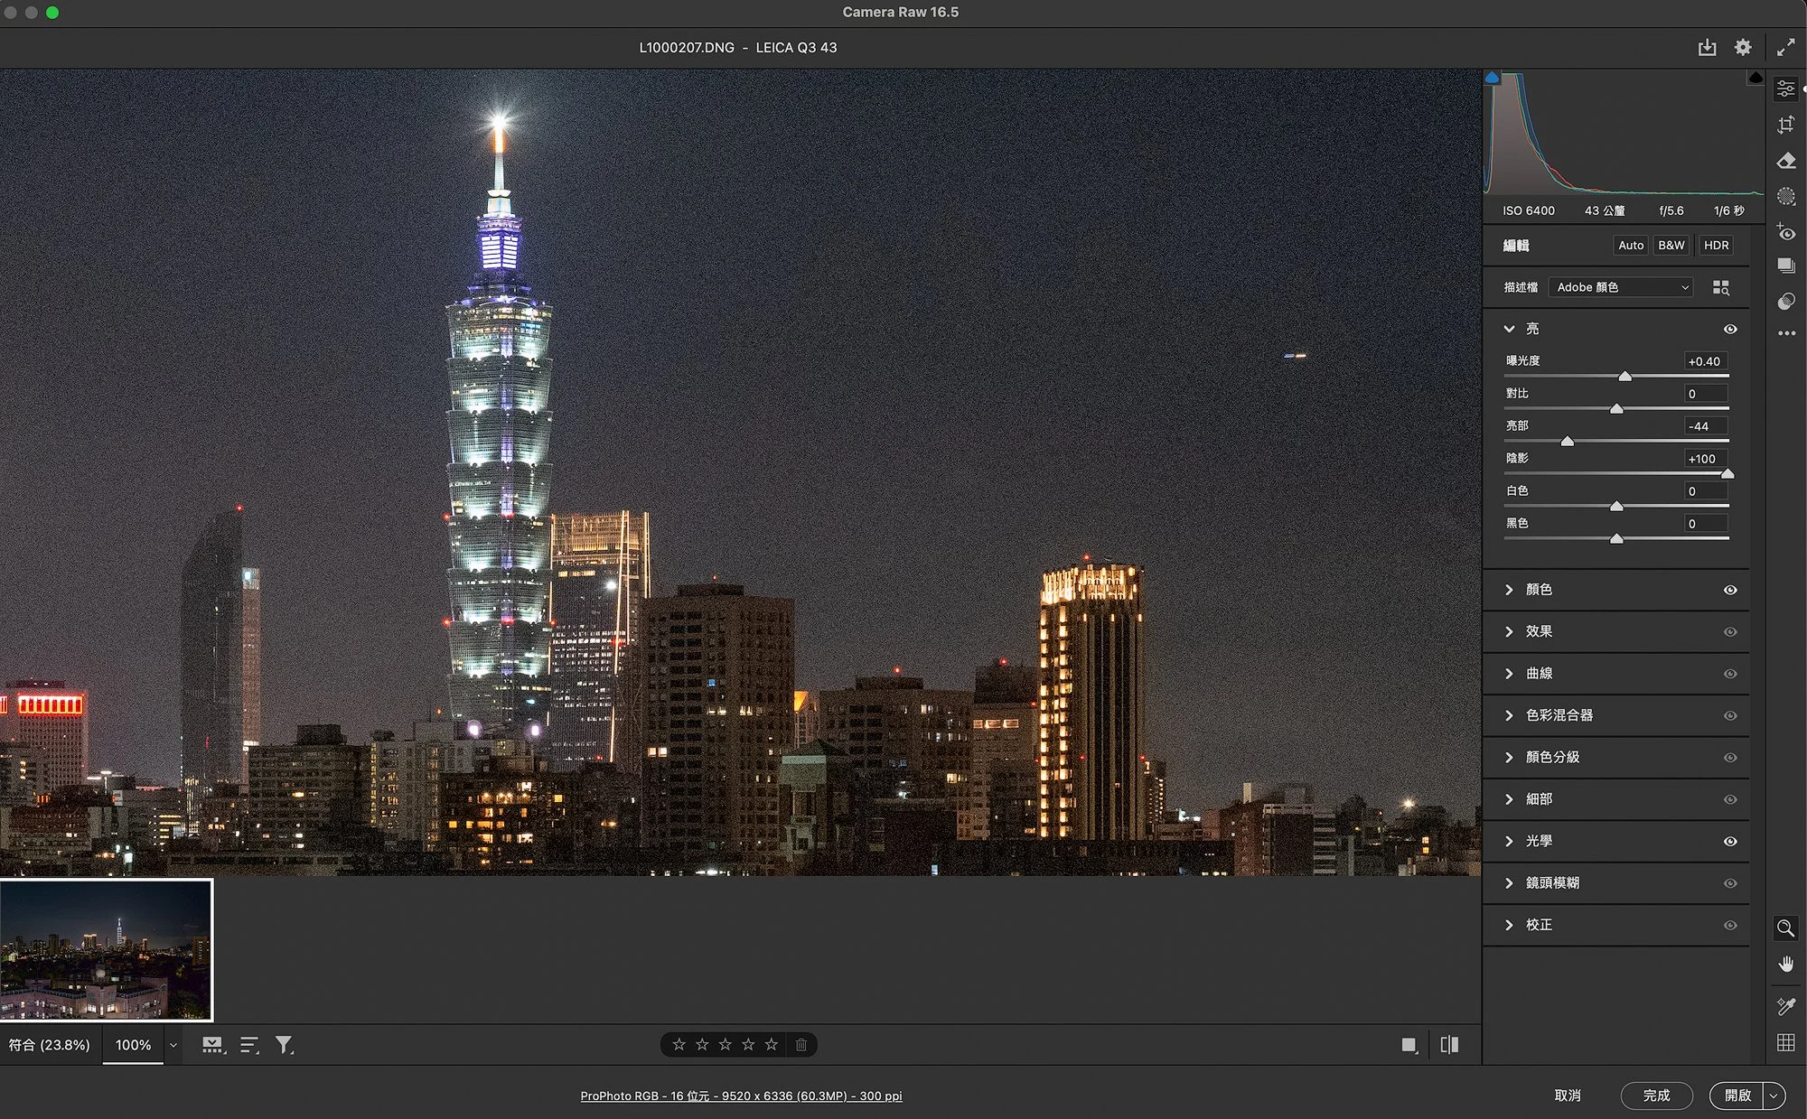The width and height of the screenshot is (1807, 1119).
Task: Select the Crop tool icon
Action: pos(1785,126)
